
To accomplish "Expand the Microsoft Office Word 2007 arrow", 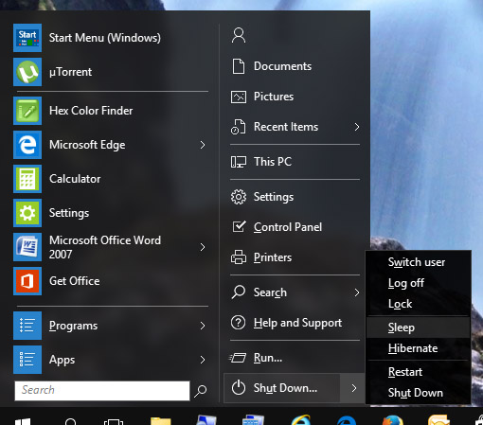I will click(203, 247).
